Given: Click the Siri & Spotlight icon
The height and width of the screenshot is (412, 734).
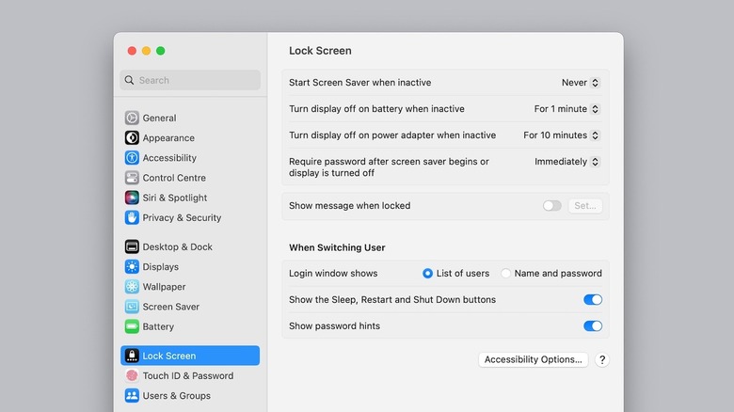Looking at the screenshot, I should click(132, 198).
